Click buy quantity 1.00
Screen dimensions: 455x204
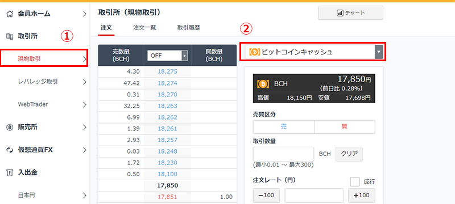point(226,197)
